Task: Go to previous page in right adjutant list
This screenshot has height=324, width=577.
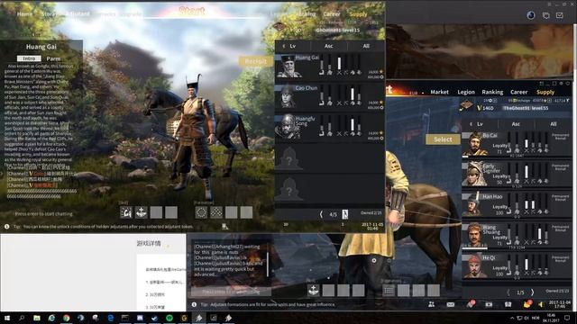Action: pyautogui.click(x=508, y=292)
